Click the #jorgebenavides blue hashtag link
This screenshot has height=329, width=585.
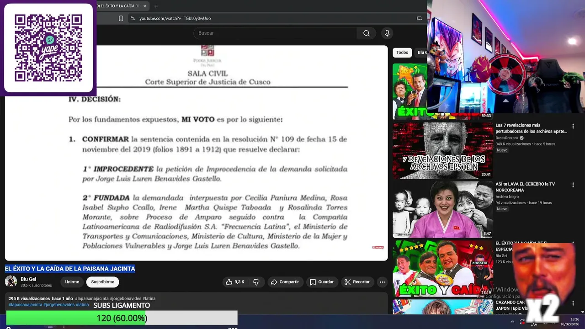tap(59, 305)
